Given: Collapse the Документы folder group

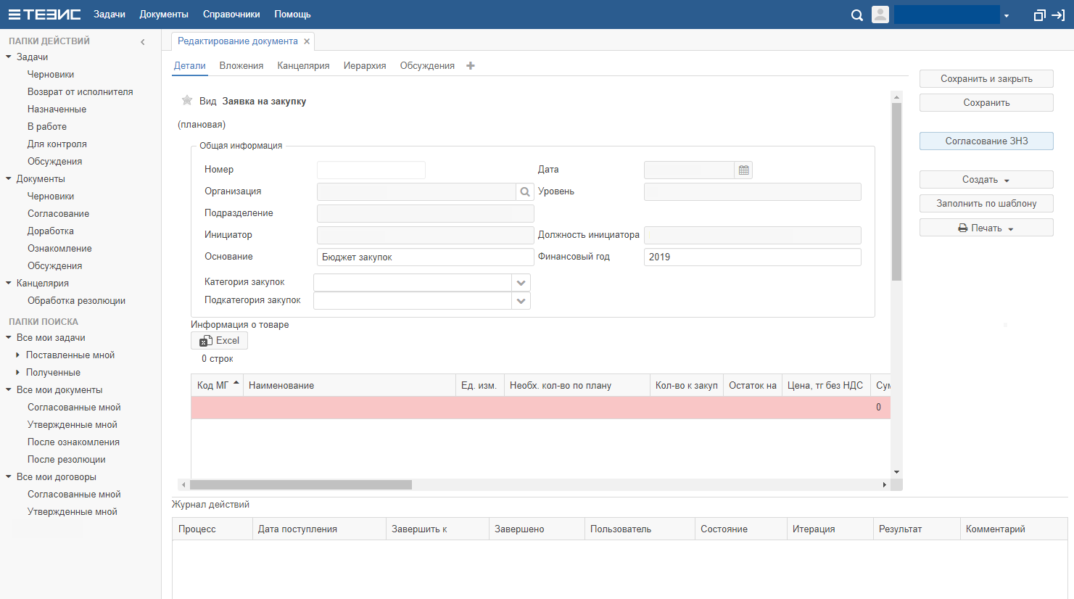Looking at the screenshot, I should coord(9,178).
